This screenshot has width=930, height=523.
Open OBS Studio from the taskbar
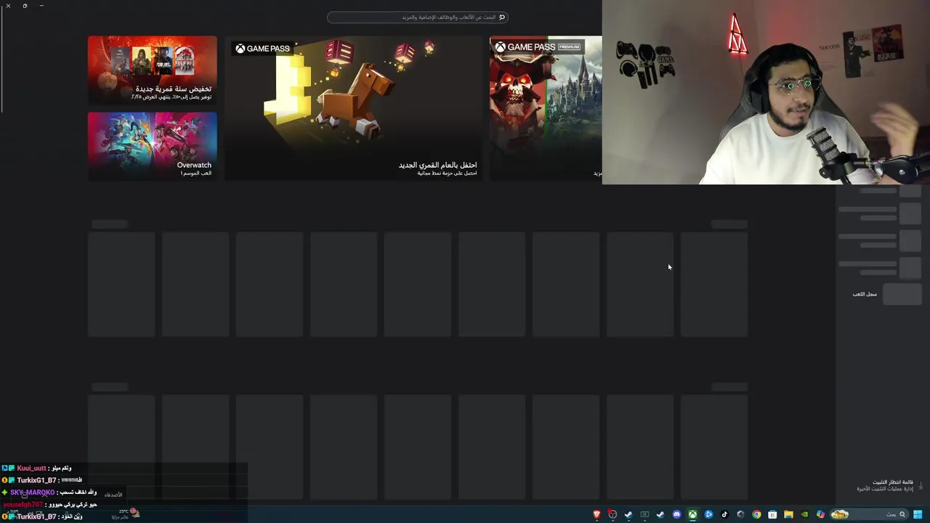(x=612, y=514)
